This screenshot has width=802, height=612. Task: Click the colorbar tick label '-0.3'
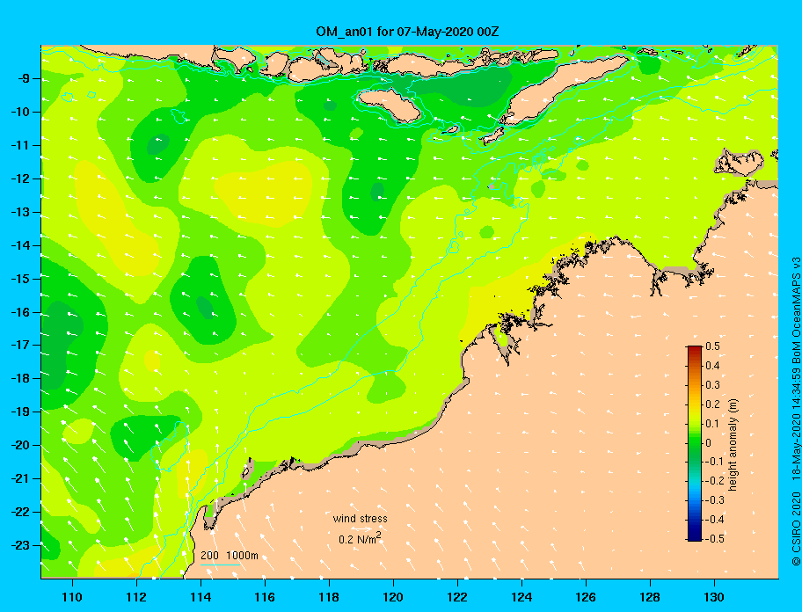(716, 500)
